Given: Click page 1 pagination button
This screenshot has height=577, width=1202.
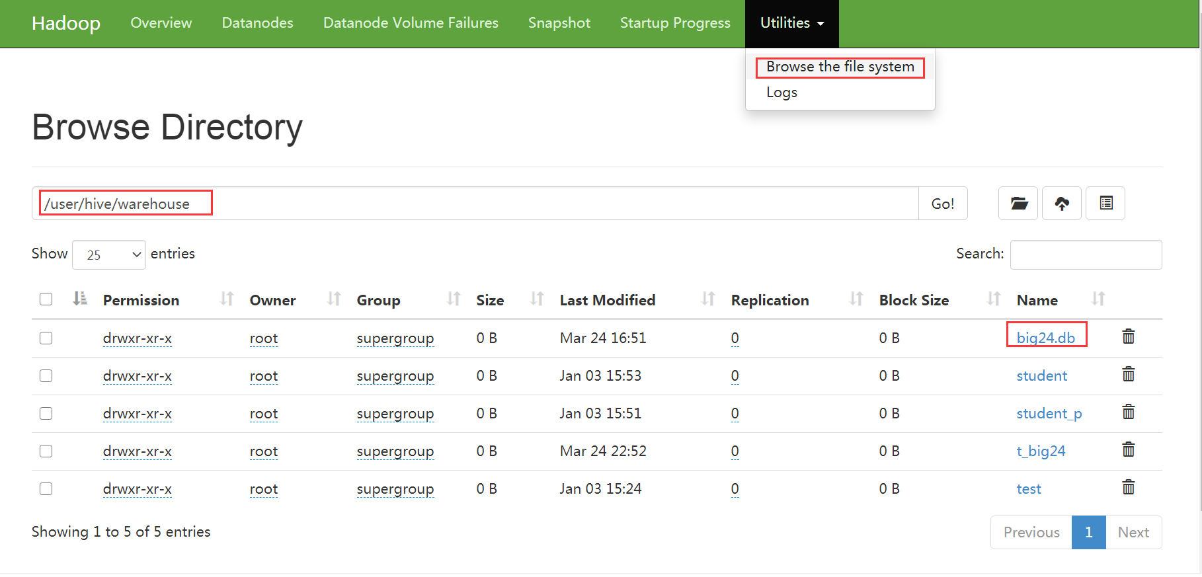Looking at the screenshot, I should pos(1089,532).
